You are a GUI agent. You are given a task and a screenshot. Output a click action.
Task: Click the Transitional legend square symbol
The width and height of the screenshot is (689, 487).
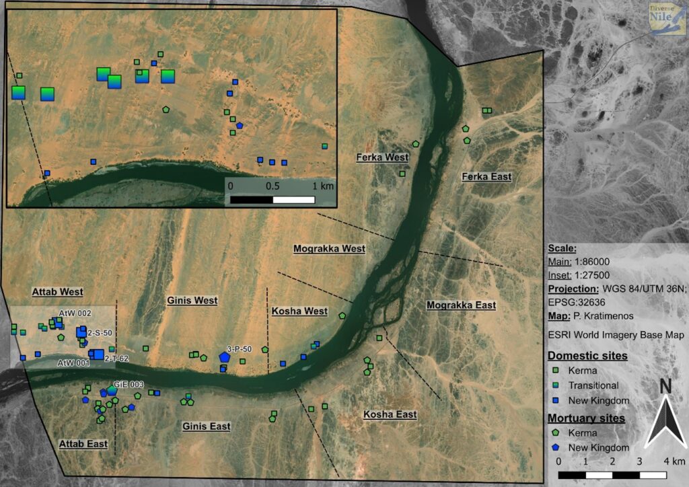(556, 385)
